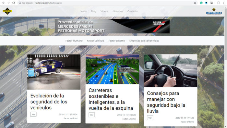The width and height of the screenshot is (227, 128).
Task: Reload the page with refresh icon
Action: tap(14, 3)
